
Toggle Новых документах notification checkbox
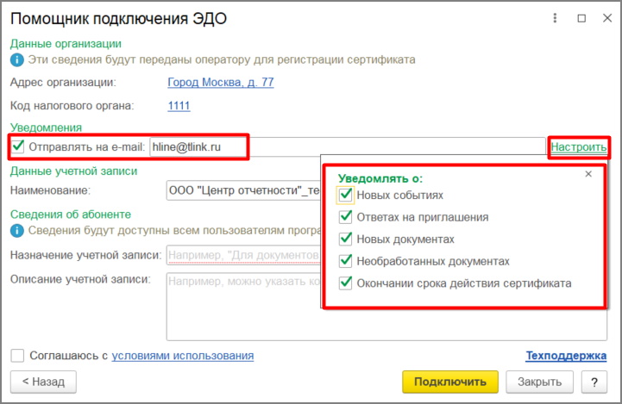coord(346,239)
